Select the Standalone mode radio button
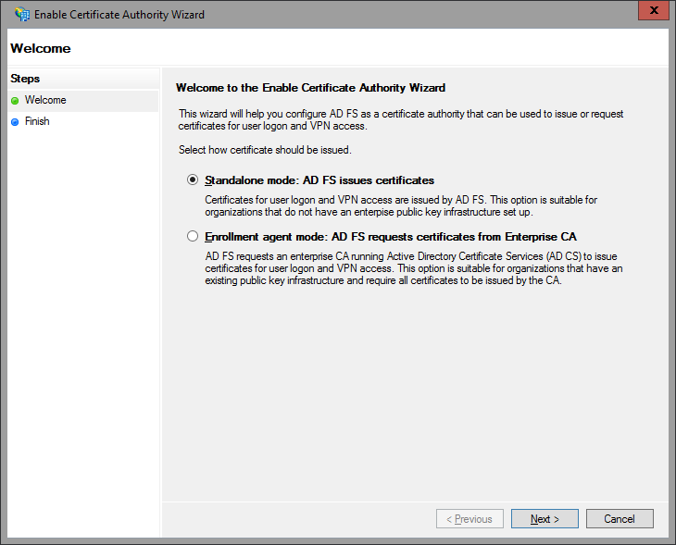The width and height of the screenshot is (676, 545). coord(193,180)
